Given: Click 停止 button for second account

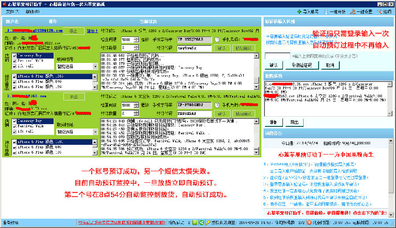Looking at the screenshot, I should [x=74, y=96].
